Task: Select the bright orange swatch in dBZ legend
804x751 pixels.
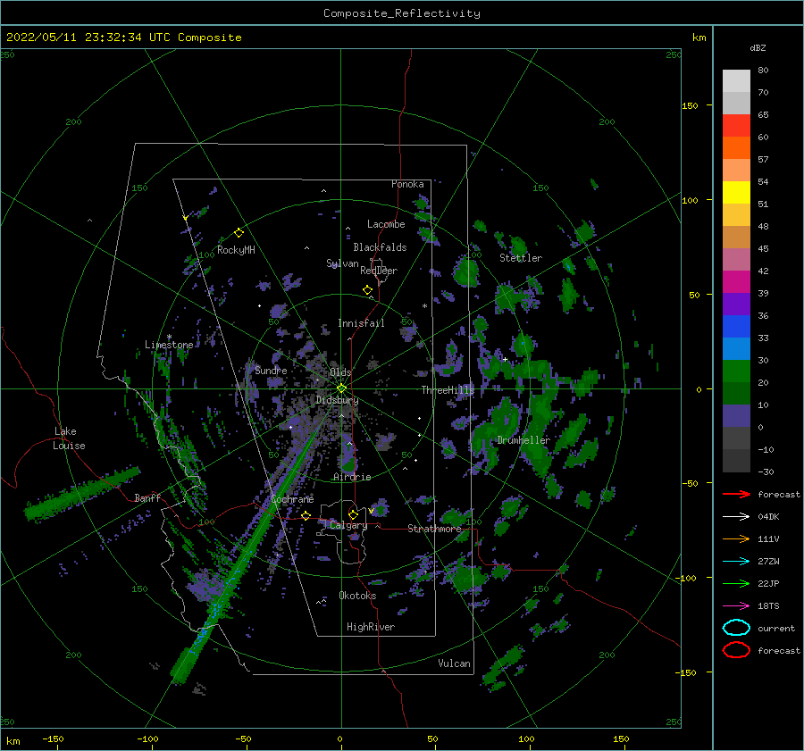Action: click(736, 147)
